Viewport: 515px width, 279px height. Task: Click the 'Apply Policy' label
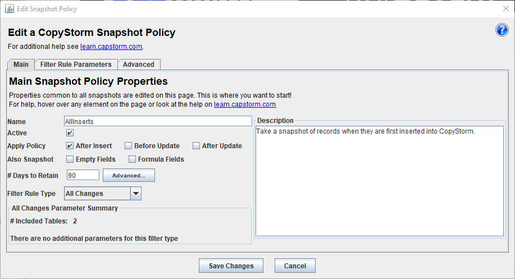click(26, 146)
